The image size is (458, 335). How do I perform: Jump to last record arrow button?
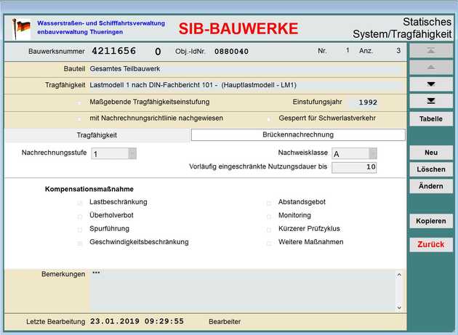[x=431, y=101]
